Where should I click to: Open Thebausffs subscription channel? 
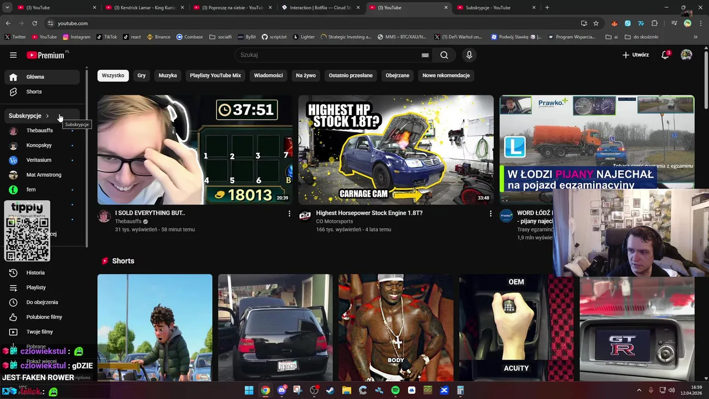[42, 131]
